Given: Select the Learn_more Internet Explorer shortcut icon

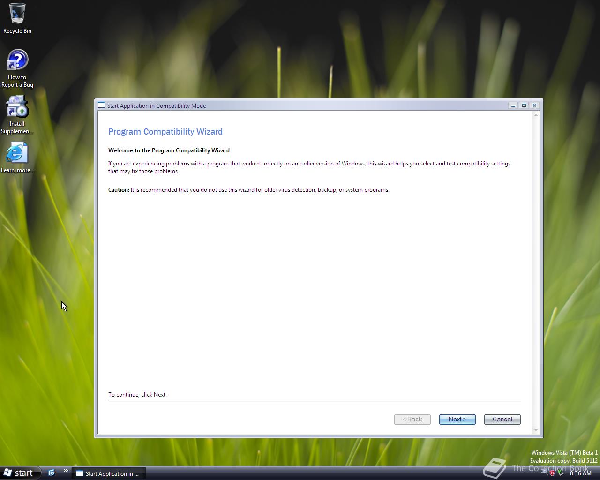Looking at the screenshot, I should 17,157.
